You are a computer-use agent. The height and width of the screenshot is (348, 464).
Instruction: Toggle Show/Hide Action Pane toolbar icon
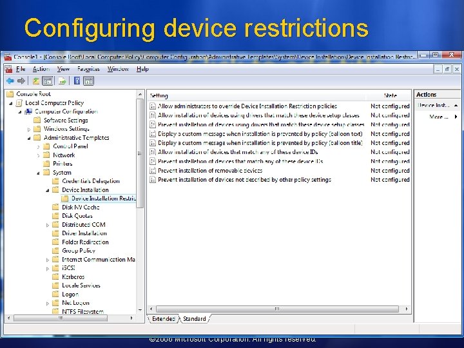(88, 81)
